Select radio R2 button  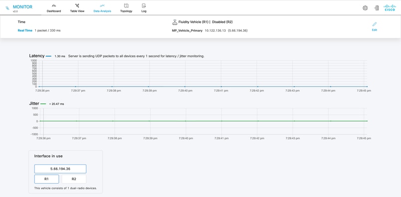coord(74,179)
